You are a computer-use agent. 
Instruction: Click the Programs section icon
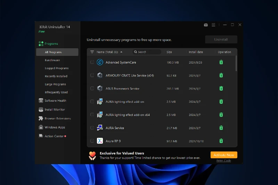(41, 43)
